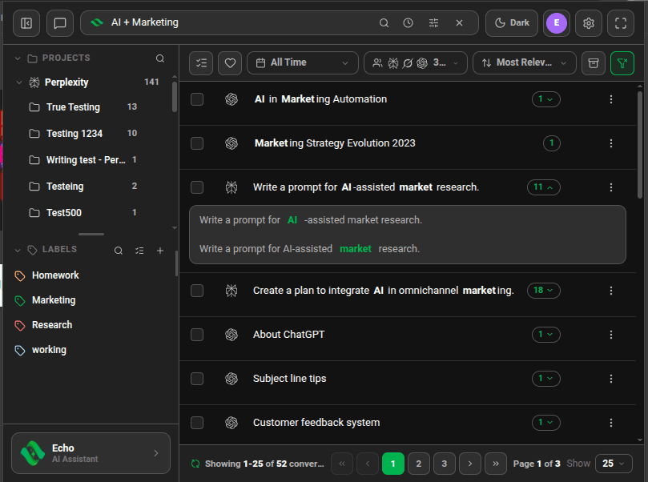Open the platform filter dropdown
Image resolution: width=648 pixels, height=482 pixels.
[416, 63]
